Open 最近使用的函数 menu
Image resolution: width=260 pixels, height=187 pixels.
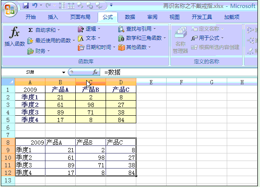pos(51,41)
